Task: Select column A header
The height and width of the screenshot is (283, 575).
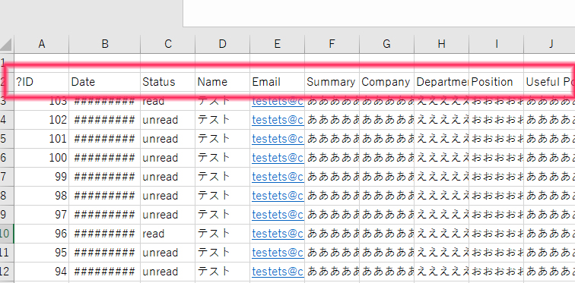Action: (41, 44)
